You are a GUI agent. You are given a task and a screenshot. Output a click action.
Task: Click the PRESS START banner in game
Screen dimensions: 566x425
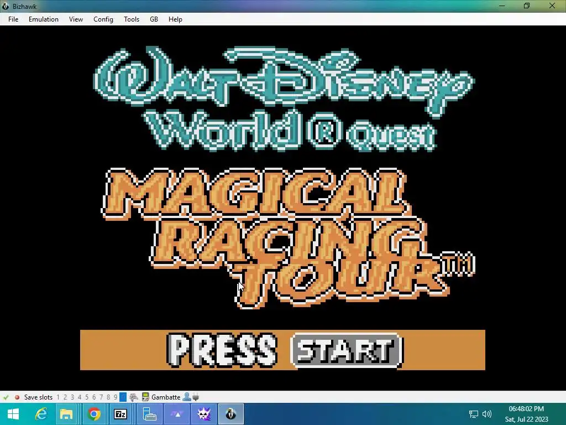(282, 350)
